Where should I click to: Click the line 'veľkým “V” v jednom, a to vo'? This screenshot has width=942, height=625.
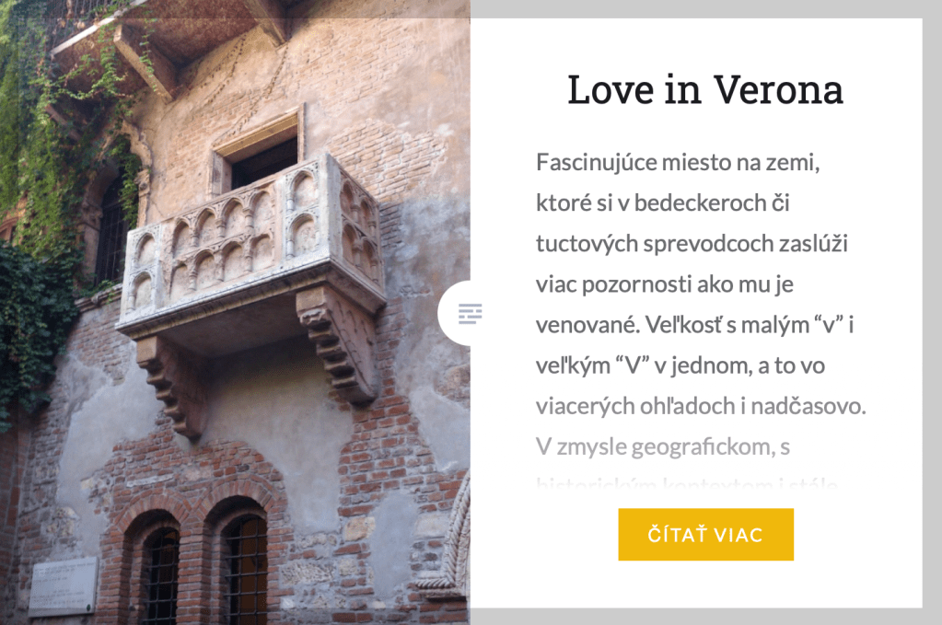(680, 365)
